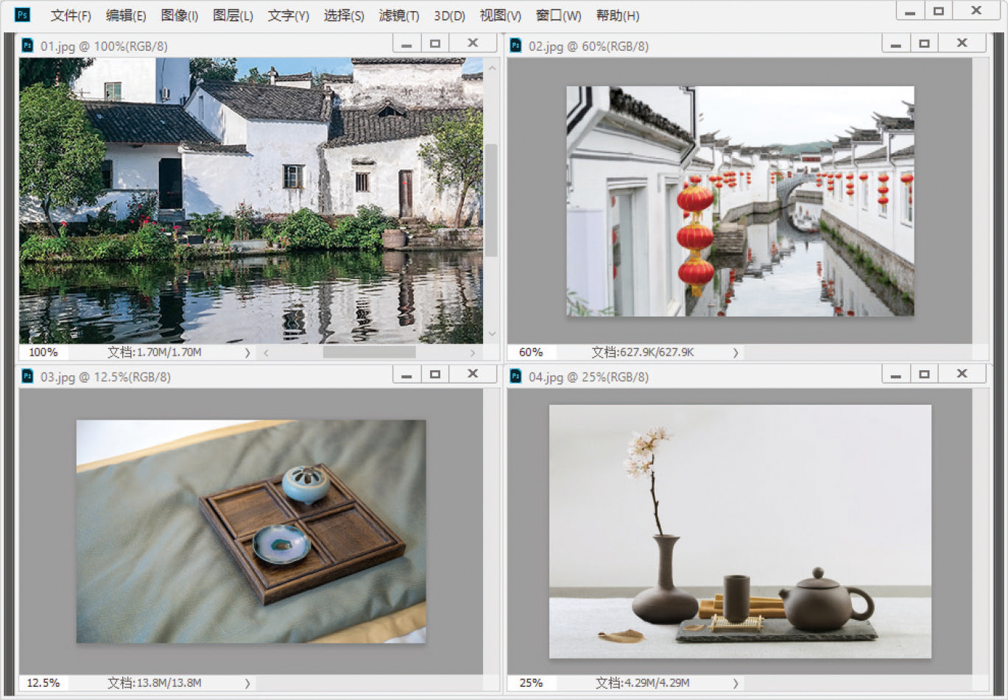Click 文档:627.9K/627.9K status text in 02.jpg

coord(643,352)
